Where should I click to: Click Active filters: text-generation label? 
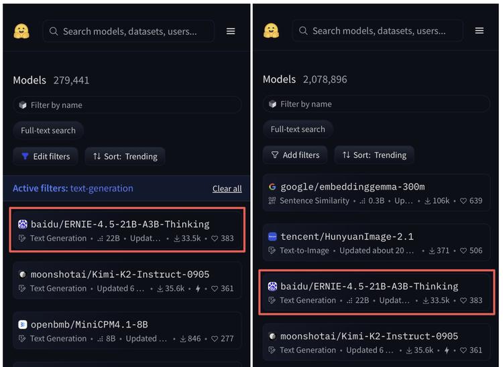(x=73, y=188)
